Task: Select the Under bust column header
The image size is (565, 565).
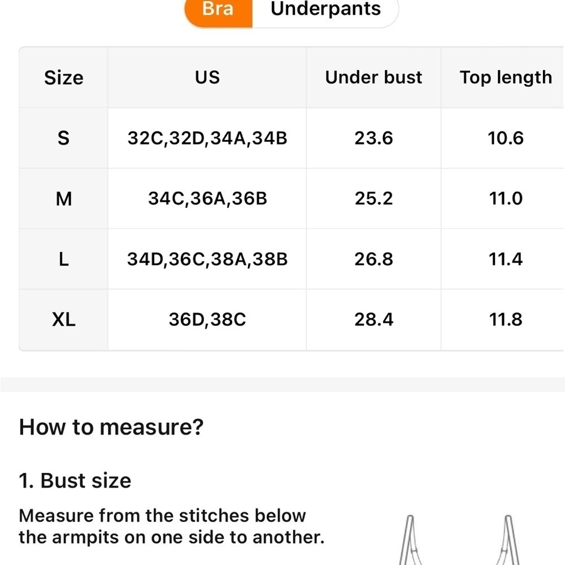Action: pos(373,77)
